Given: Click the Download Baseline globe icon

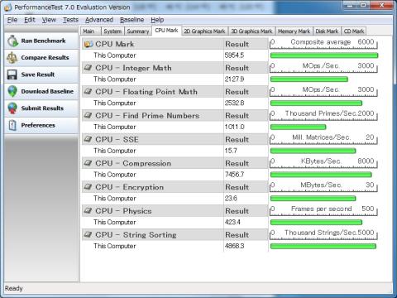Looking at the screenshot, I should 12,91.
